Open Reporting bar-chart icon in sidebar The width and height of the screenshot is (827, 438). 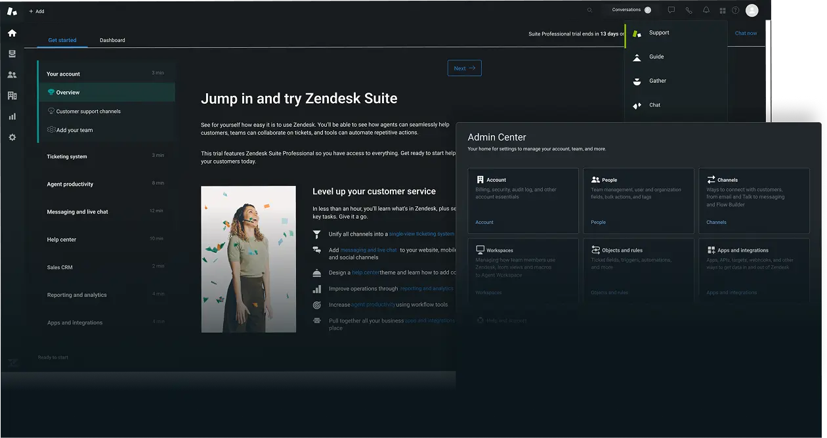(12, 116)
